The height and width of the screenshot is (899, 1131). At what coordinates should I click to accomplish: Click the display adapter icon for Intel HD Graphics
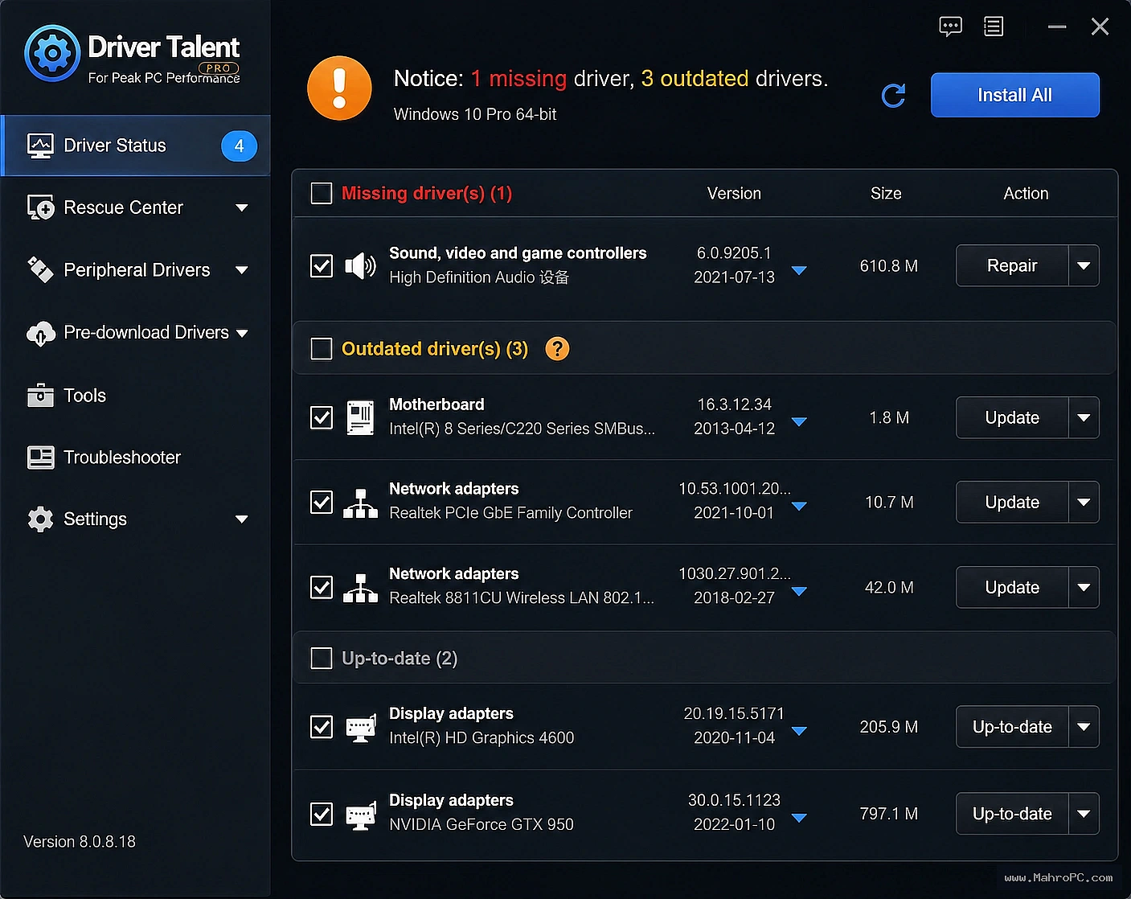pyautogui.click(x=360, y=727)
